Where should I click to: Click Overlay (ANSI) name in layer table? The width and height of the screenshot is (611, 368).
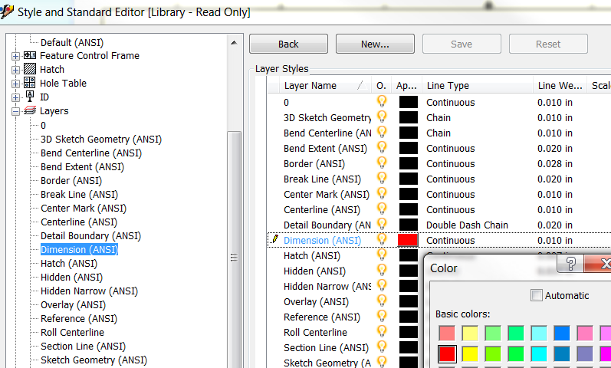[316, 302]
